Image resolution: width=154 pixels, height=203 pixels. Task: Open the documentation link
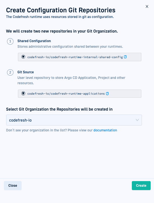point(105,130)
